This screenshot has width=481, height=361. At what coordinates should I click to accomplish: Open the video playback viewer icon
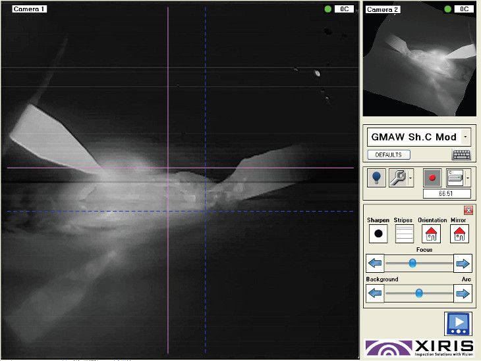[459, 324]
